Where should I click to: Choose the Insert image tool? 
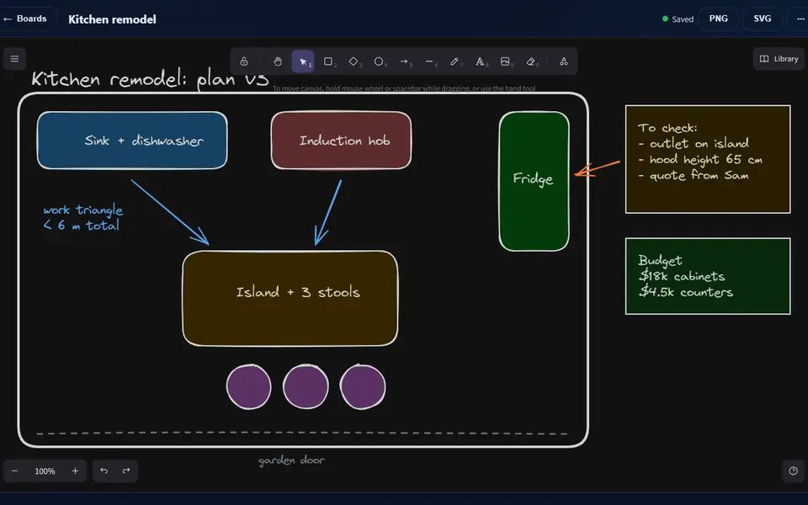(505, 61)
